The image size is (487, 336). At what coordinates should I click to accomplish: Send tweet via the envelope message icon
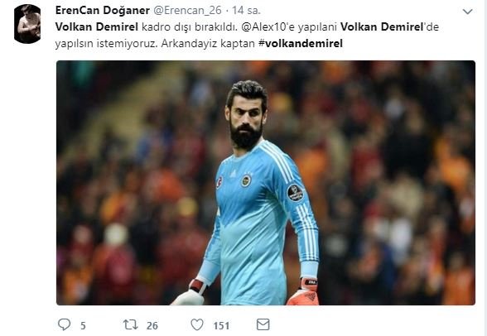(263, 324)
